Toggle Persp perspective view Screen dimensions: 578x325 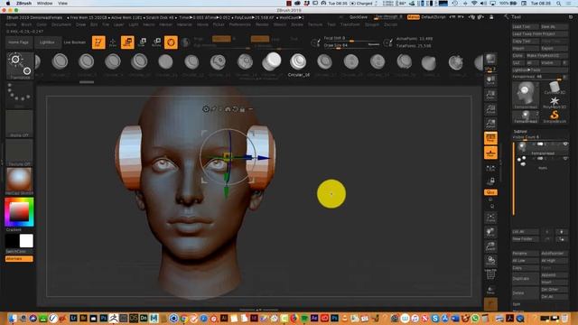490,138
